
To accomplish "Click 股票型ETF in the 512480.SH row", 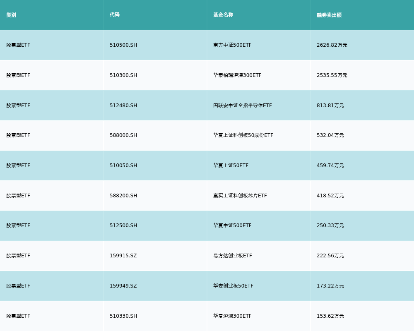I will tap(18, 106).
